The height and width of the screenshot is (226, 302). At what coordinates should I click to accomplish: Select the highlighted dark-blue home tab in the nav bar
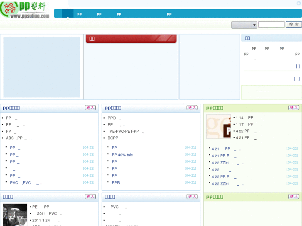pos(68,13)
